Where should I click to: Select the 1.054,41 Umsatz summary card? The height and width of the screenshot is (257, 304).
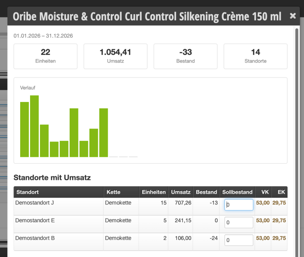point(115,56)
